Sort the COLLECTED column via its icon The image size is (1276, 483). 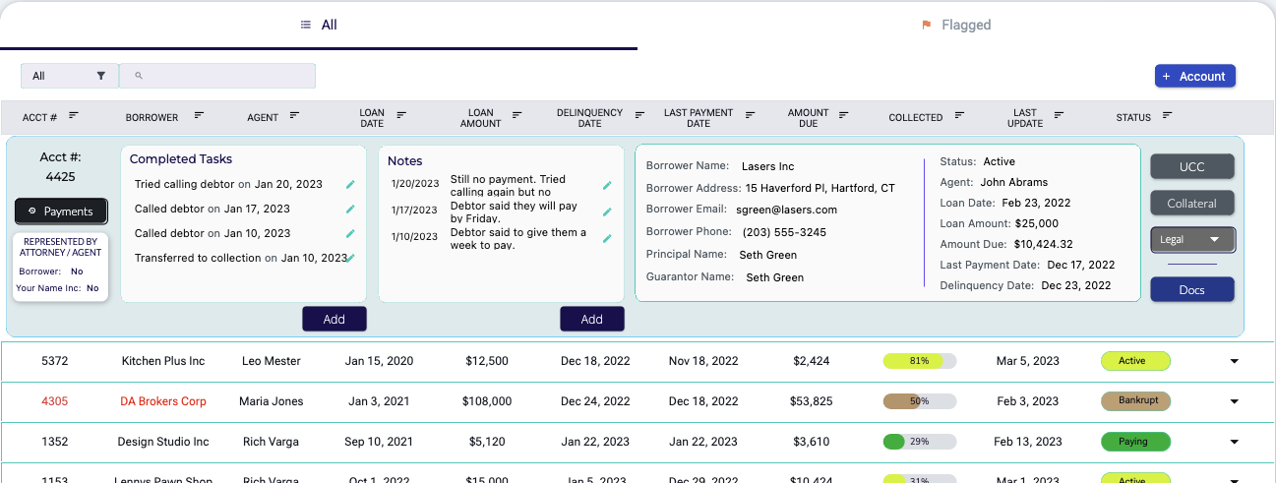click(959, 116)
